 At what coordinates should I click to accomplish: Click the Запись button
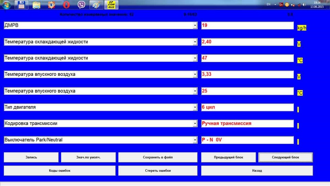(31, 157)
